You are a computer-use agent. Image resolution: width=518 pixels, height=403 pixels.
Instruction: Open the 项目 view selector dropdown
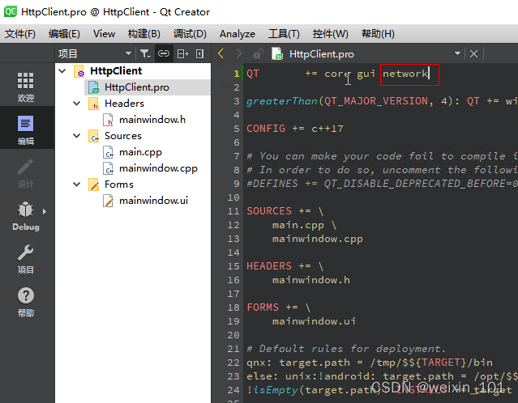(128, 53)
